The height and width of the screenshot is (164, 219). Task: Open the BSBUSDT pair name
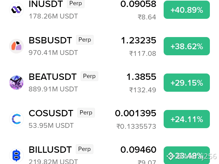tap(50, 40)
